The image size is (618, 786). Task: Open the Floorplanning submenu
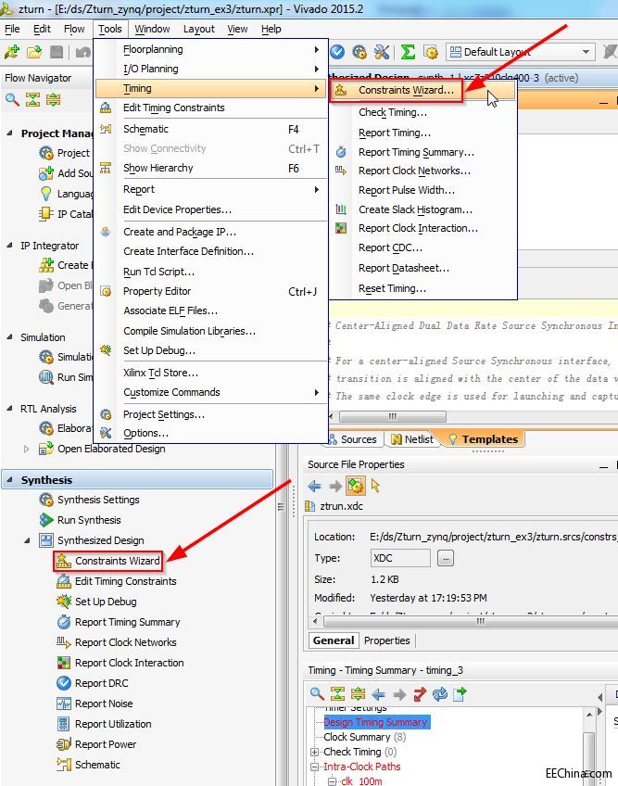tap(210, 49)
